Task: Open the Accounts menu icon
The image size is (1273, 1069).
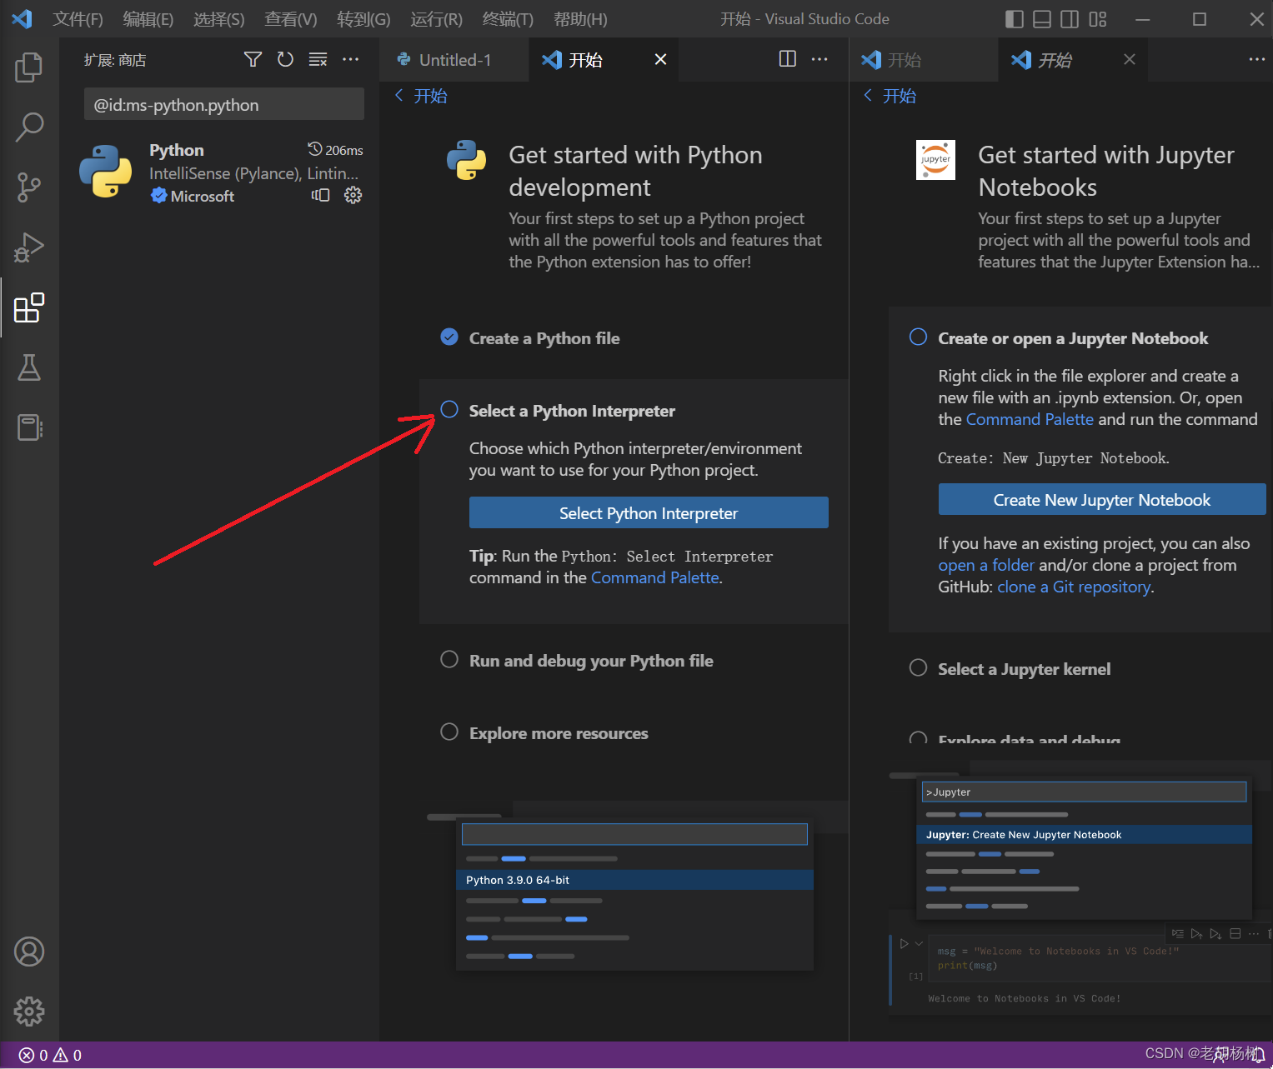Action: (29, 952)
